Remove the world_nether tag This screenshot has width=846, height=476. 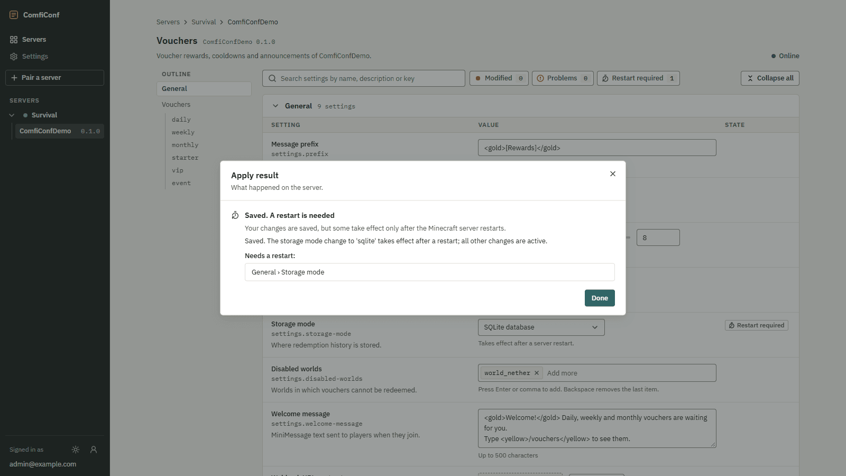[537, 373]
